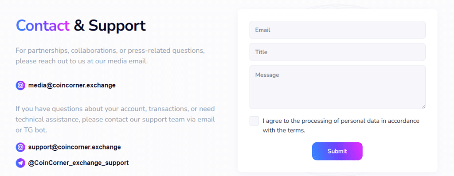
Task: Focus the Email input field
Action: point(337,30)
